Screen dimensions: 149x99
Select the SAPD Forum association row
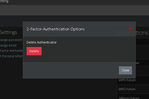click(x=133, y=80)
